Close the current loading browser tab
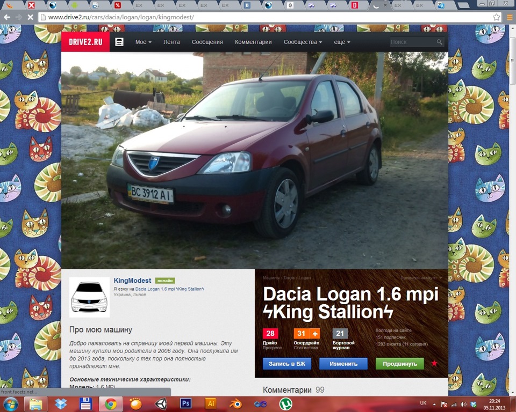Screen dimensions: 516x412 385,5
